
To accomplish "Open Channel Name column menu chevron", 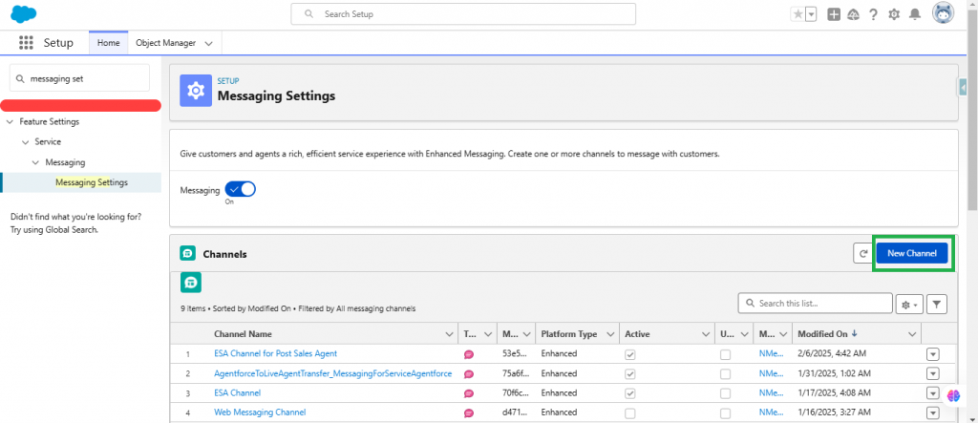I will (449, 334).
